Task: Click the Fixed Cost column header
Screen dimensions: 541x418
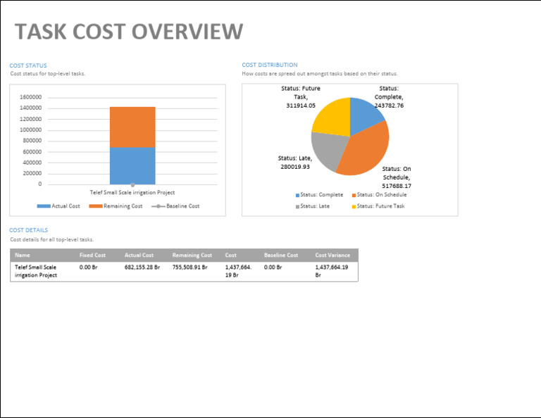Action: coord(92,255)
